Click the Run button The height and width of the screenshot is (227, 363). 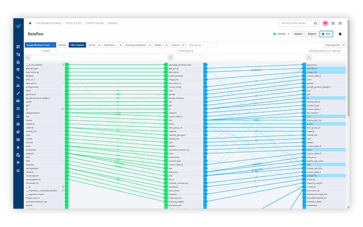(326, 34)
